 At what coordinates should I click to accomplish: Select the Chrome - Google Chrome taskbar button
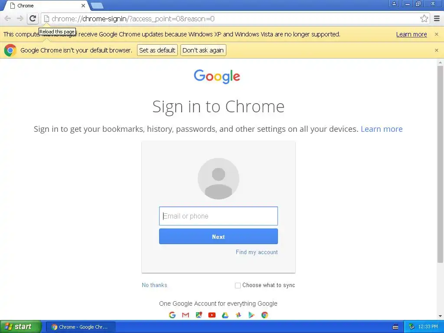coord(80,327)
